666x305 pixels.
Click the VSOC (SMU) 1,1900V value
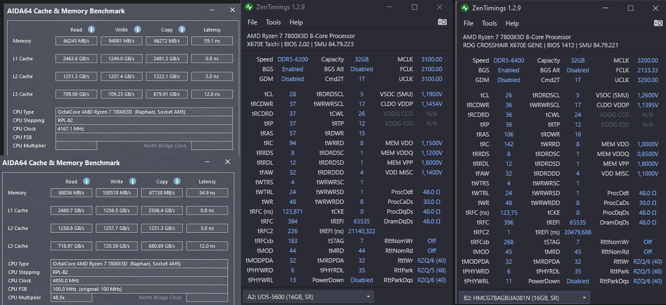pyautogui.click(x=431, y=94)
